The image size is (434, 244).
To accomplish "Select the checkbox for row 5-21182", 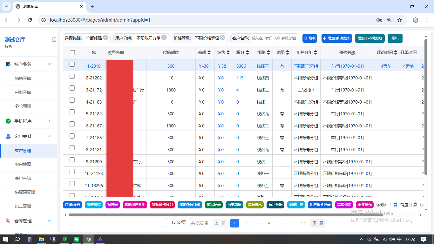I will coord(72,112).
